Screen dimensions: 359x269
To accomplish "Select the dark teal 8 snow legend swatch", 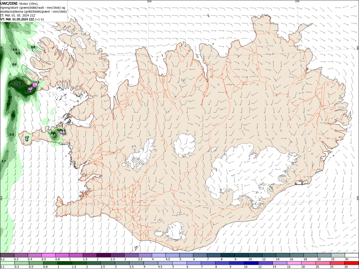I will pyautogui.click(x=227, y=255).
